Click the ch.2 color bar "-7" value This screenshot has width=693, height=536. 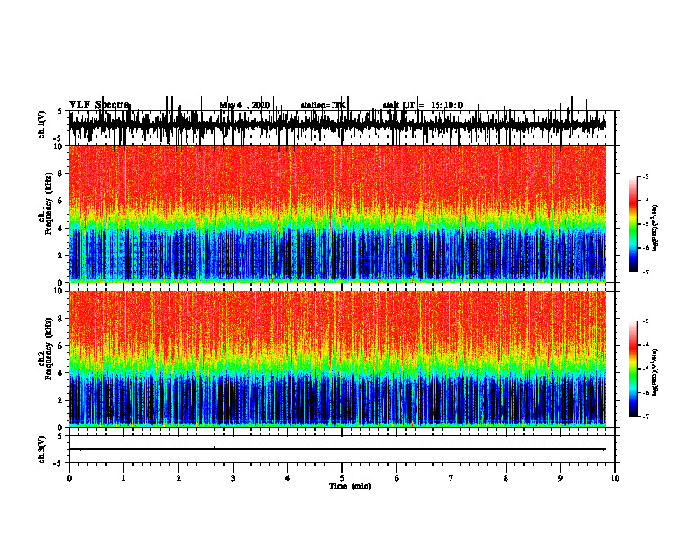(646, 416)
